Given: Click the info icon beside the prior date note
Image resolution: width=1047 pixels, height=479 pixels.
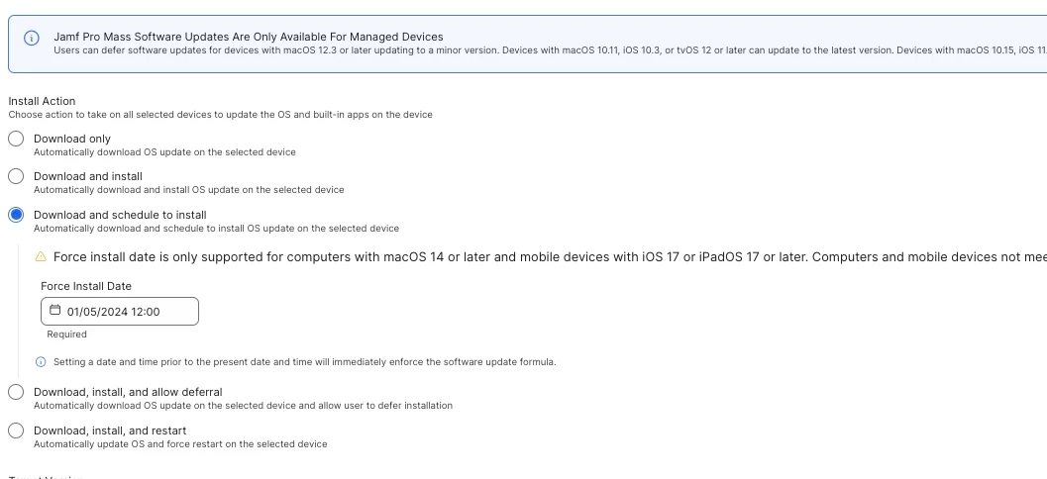Looking at the screenshot, I should click(40, 361).
